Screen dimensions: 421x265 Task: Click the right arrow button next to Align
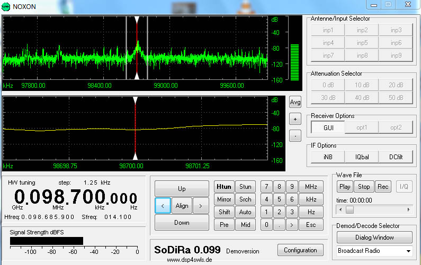(200, 206)
